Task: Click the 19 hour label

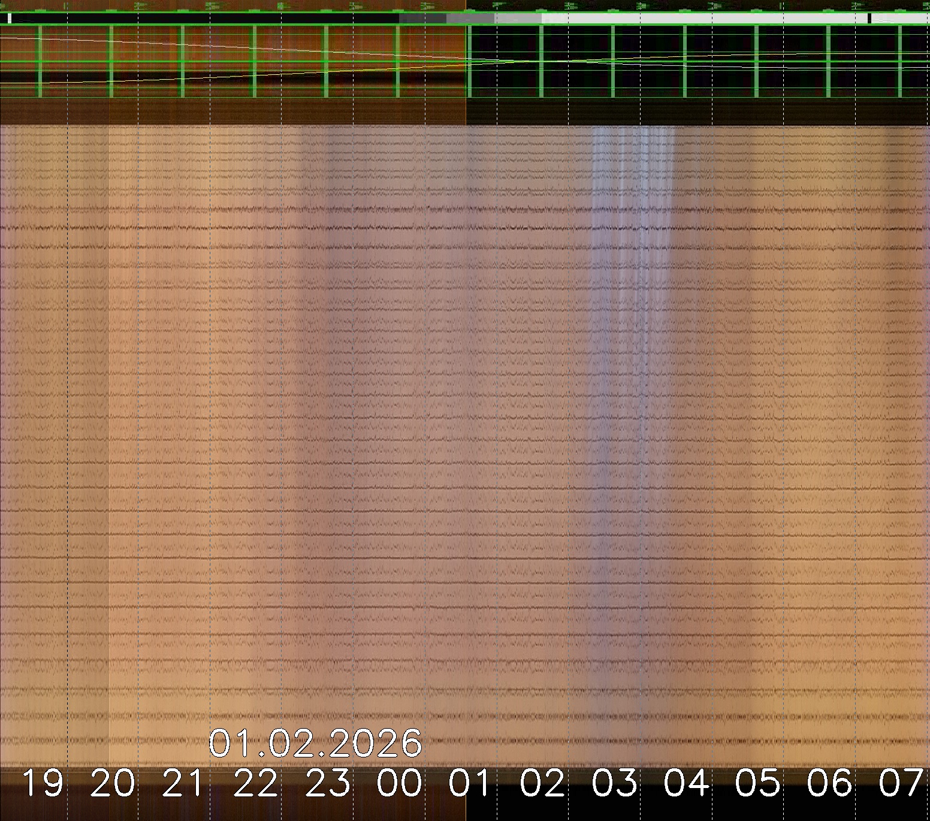Action: (x=43, y=783)
